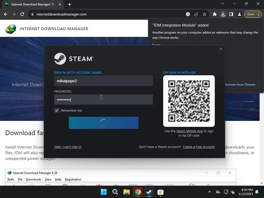The image size is (264, 198).
Task: Open File menu in IDM 6.38 image
Action: [x=20, y=179]
